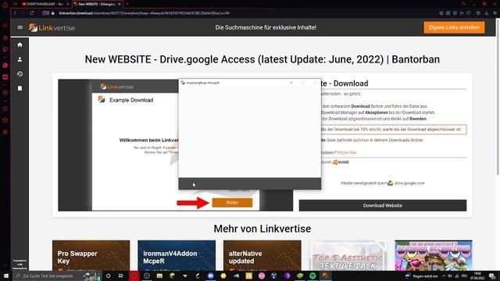500x281 pixels.
Task: Open File Explorer from the taskbar
Action: click(x=159, y=276)
